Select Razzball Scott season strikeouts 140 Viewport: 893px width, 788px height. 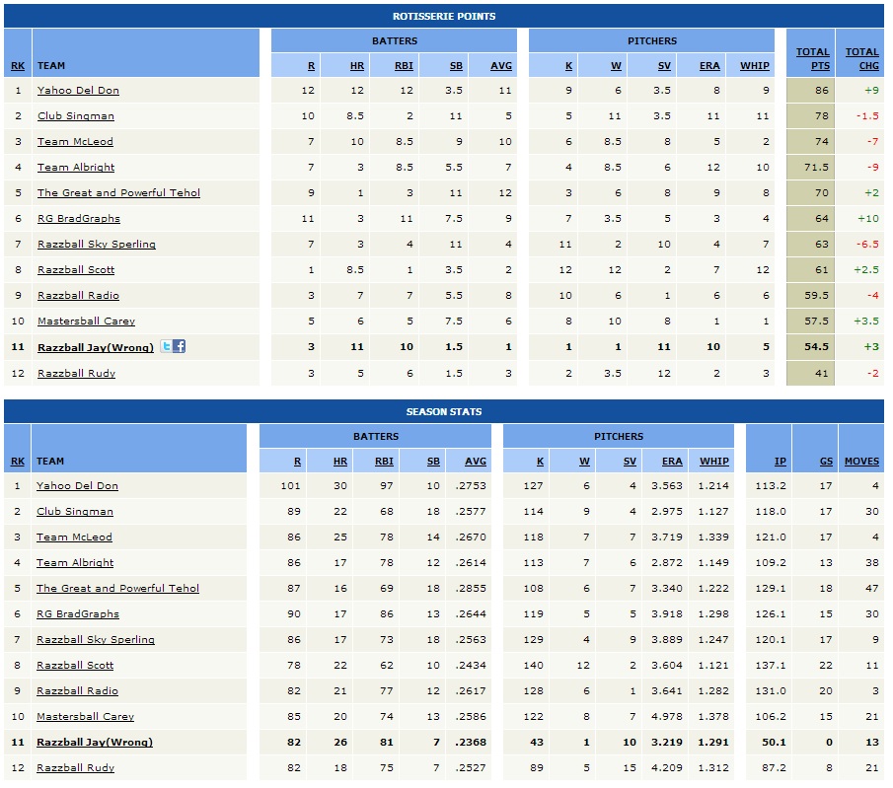click(533, 665)
